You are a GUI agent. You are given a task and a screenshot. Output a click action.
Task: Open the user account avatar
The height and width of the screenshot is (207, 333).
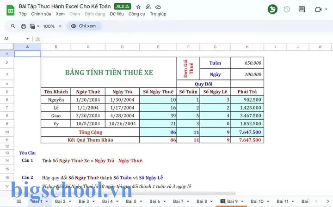pos(272,9)
